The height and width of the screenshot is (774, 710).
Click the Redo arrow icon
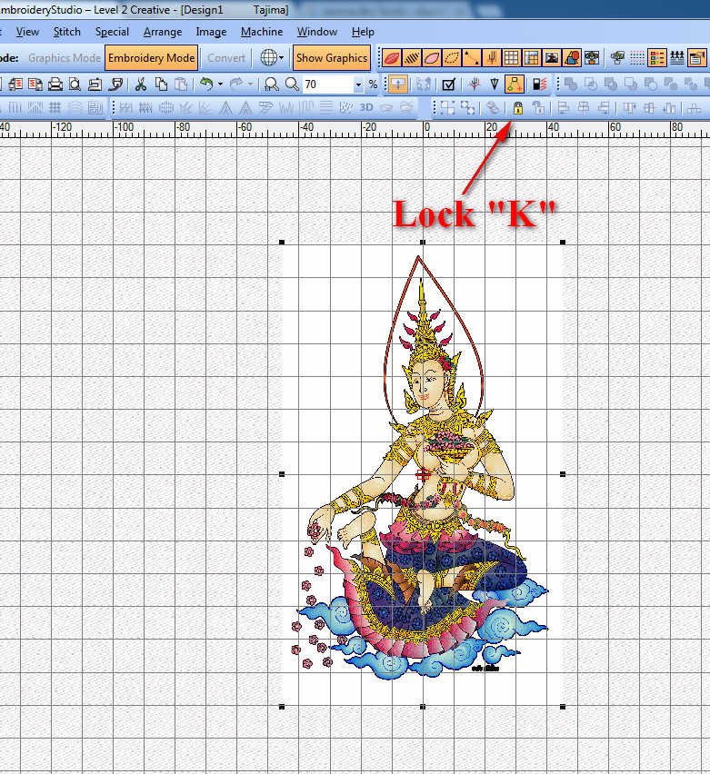[236, 84]
